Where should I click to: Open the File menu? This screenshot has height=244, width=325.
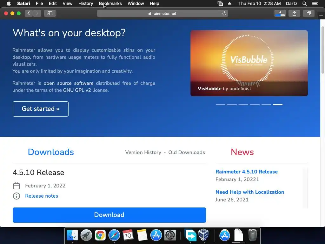tap(39, 3)
